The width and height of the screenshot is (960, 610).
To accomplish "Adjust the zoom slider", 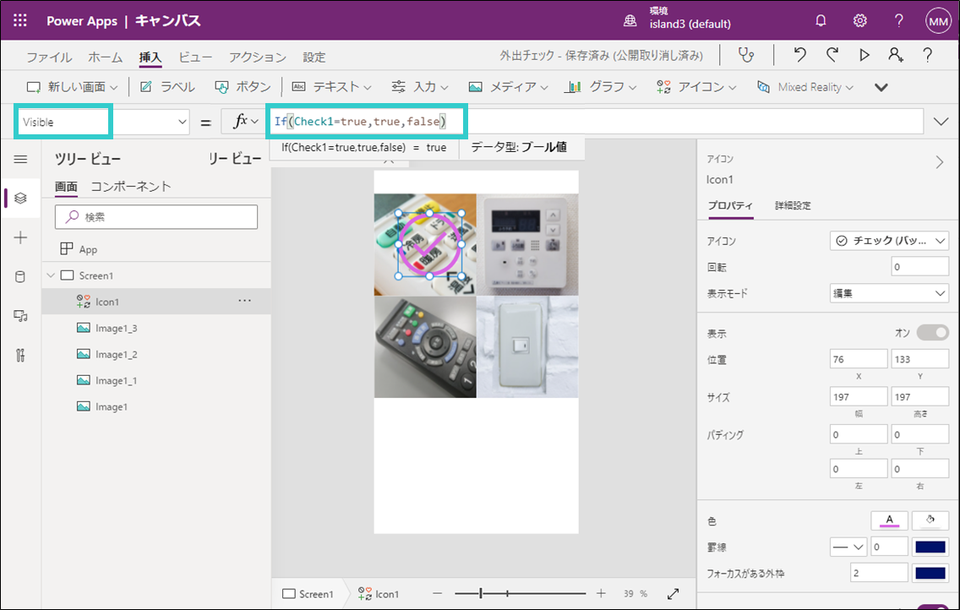I will (520, 593).
